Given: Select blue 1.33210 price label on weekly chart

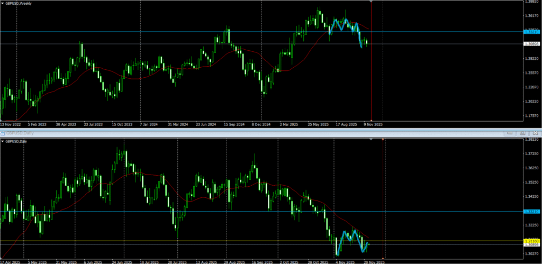Looking at the screenshot, I should (531, 32).
